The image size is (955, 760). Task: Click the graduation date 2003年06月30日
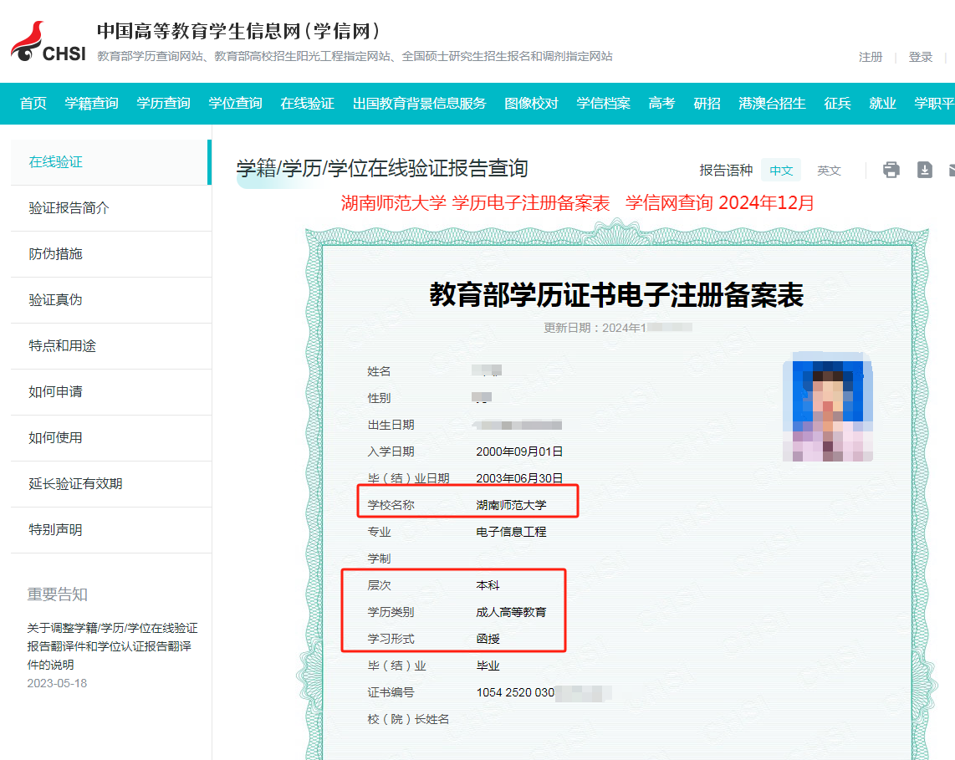click(519, 478)
